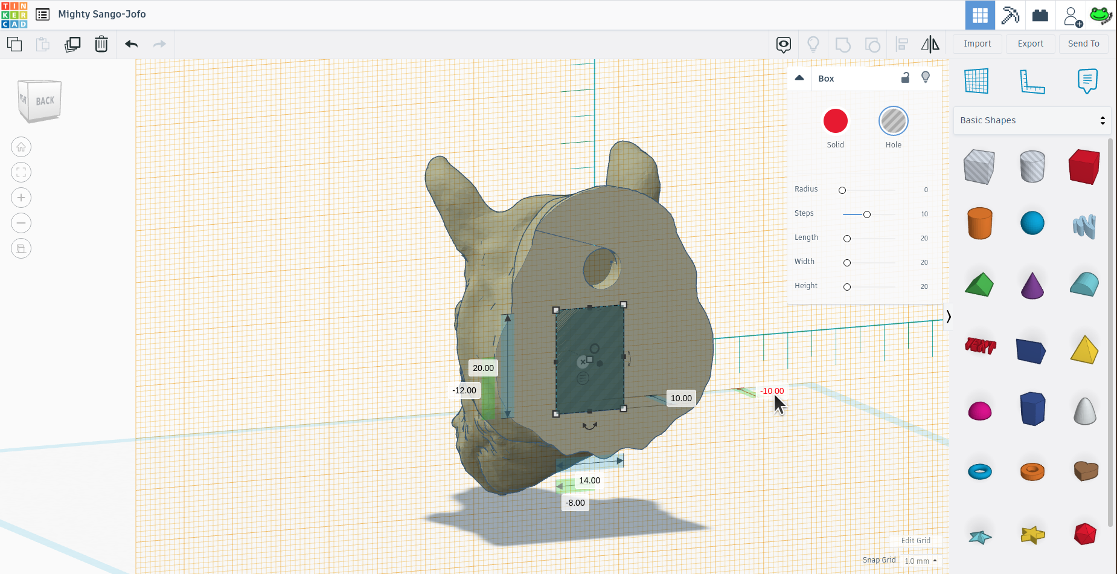Click the Mirror tool icon
Screen dimensions: 1117x574
click(930, 44)
